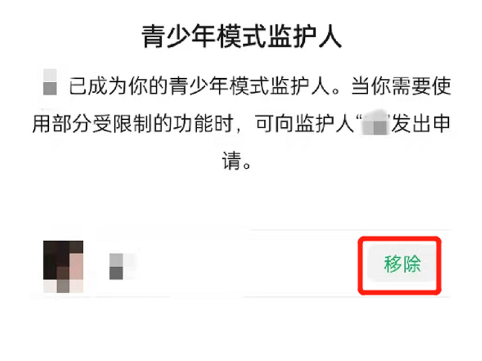Image resolution: width=482 pixels, height=361 pixels.
Task: Open the guardian's pixelated avatar photo
Action: pos(63,267)
